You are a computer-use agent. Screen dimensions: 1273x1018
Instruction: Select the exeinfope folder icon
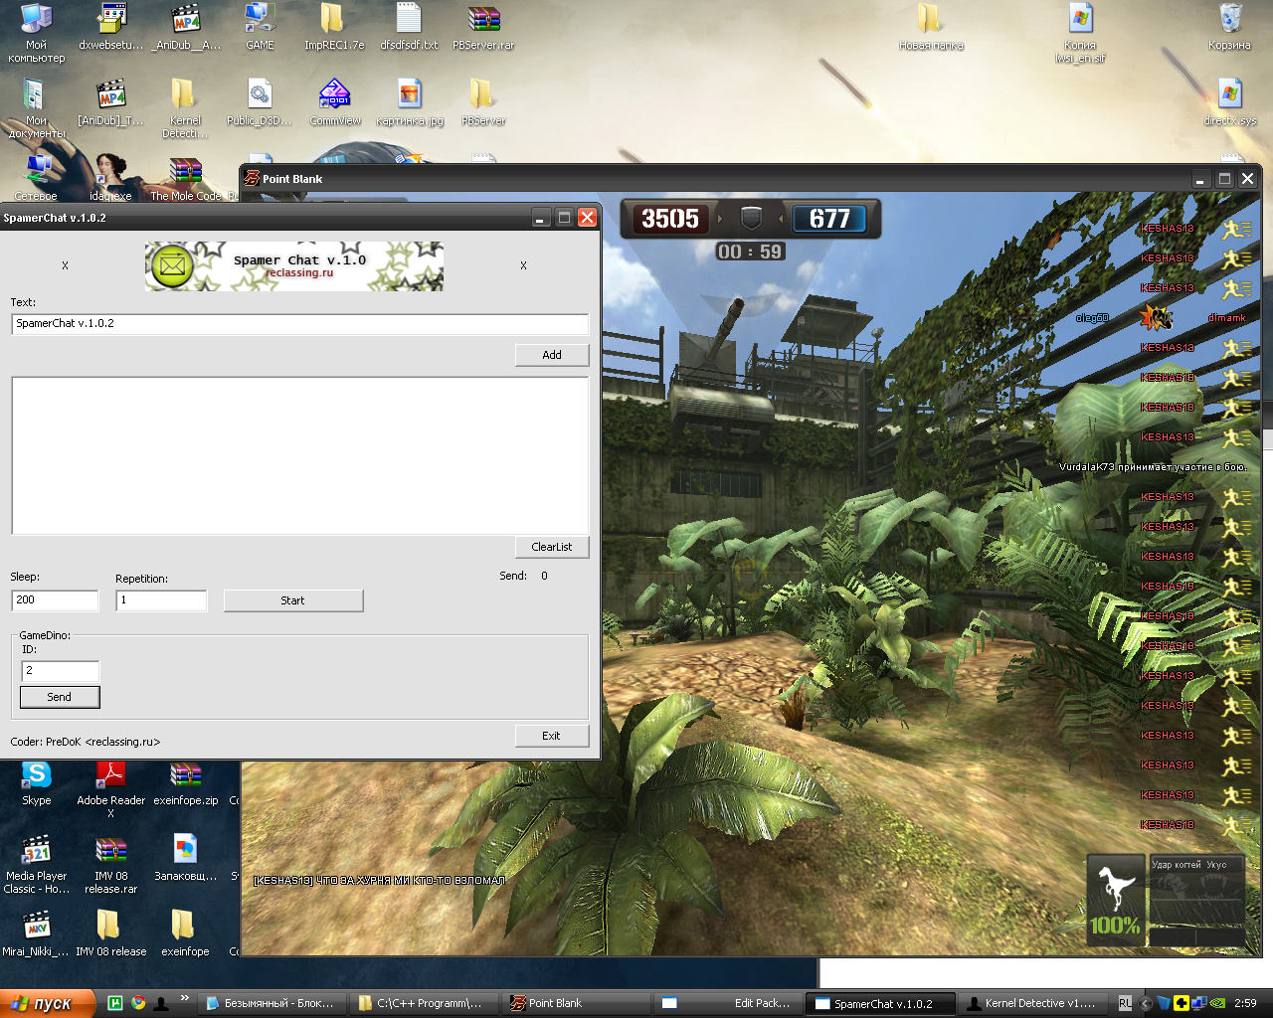pos(185,934)
